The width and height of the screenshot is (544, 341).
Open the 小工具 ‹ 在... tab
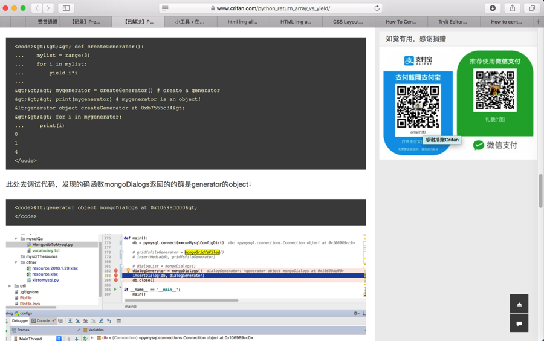[x=191, y=22]
